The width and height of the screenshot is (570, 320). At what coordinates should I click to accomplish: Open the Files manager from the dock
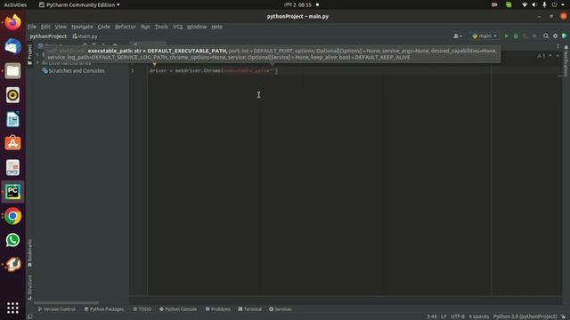pyautogui.click(x=12, y=71)
